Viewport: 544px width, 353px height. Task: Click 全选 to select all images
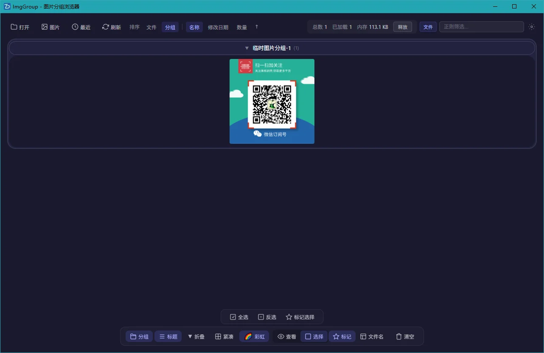[x=239, y=317]
